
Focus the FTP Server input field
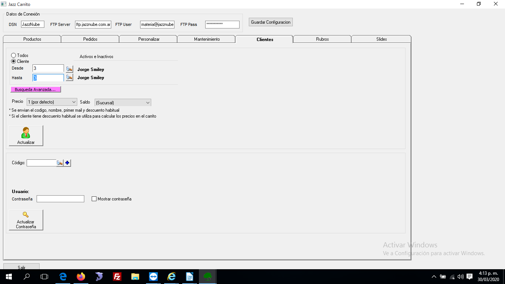click(93, 24)
